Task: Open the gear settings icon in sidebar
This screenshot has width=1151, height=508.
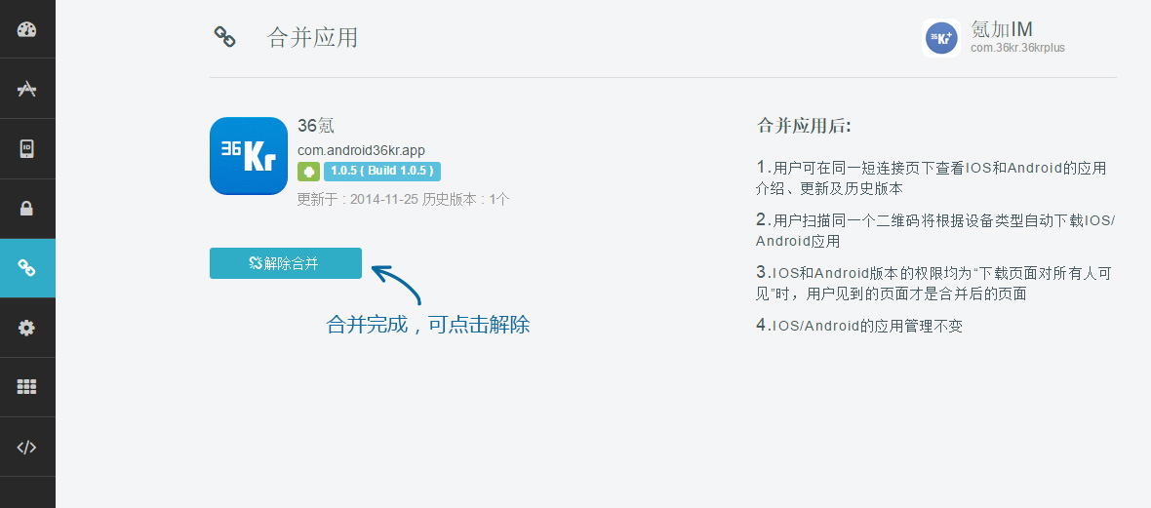Action: pos(27,328)
